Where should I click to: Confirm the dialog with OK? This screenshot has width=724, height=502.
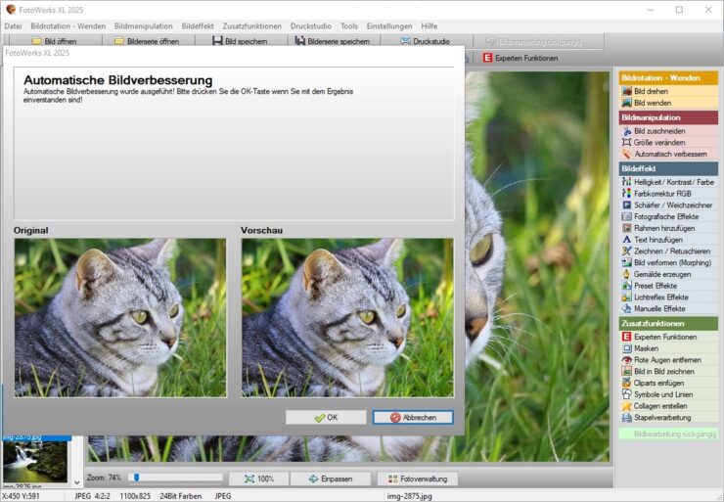tap(326, 418)
